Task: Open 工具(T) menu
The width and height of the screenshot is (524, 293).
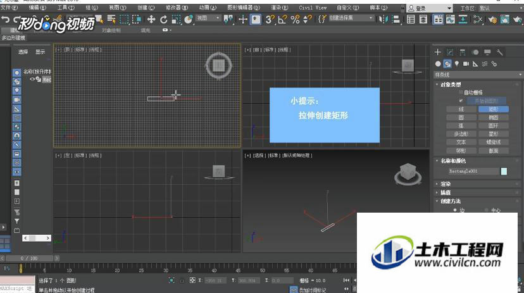Action: (66, 8)
